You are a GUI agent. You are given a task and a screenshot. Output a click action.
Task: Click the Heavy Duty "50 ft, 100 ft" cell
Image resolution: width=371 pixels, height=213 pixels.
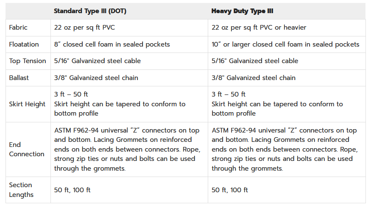tap(230, 190)
